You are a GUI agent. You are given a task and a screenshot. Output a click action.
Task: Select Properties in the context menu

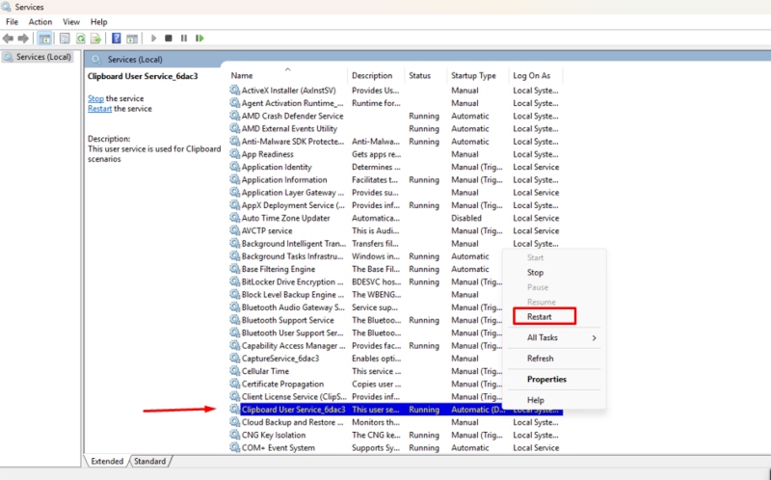coord(546,379)
